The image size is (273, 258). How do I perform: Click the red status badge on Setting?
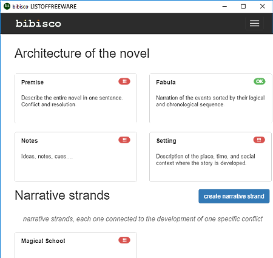pos(259,140)
